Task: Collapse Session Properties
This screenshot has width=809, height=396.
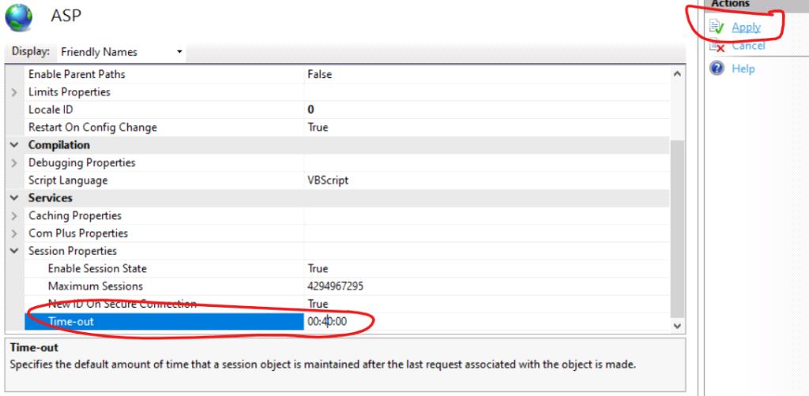Action: coord(14,251)
